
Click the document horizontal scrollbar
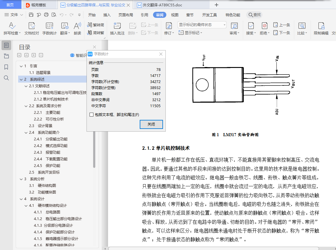pyautogui.click(x=214, y=248)
